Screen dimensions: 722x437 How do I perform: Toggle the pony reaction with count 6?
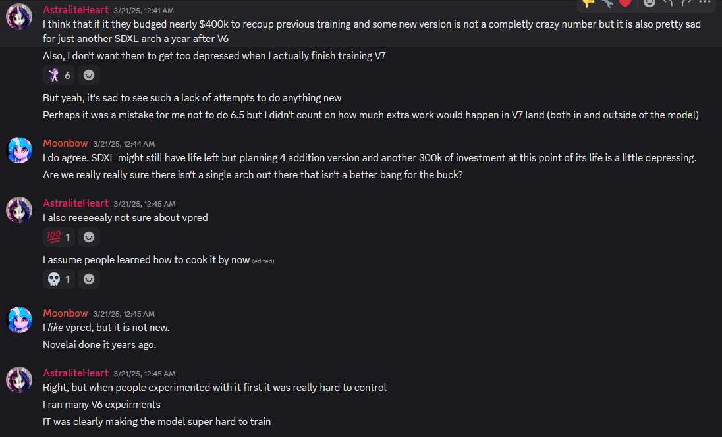coord(59,75)
